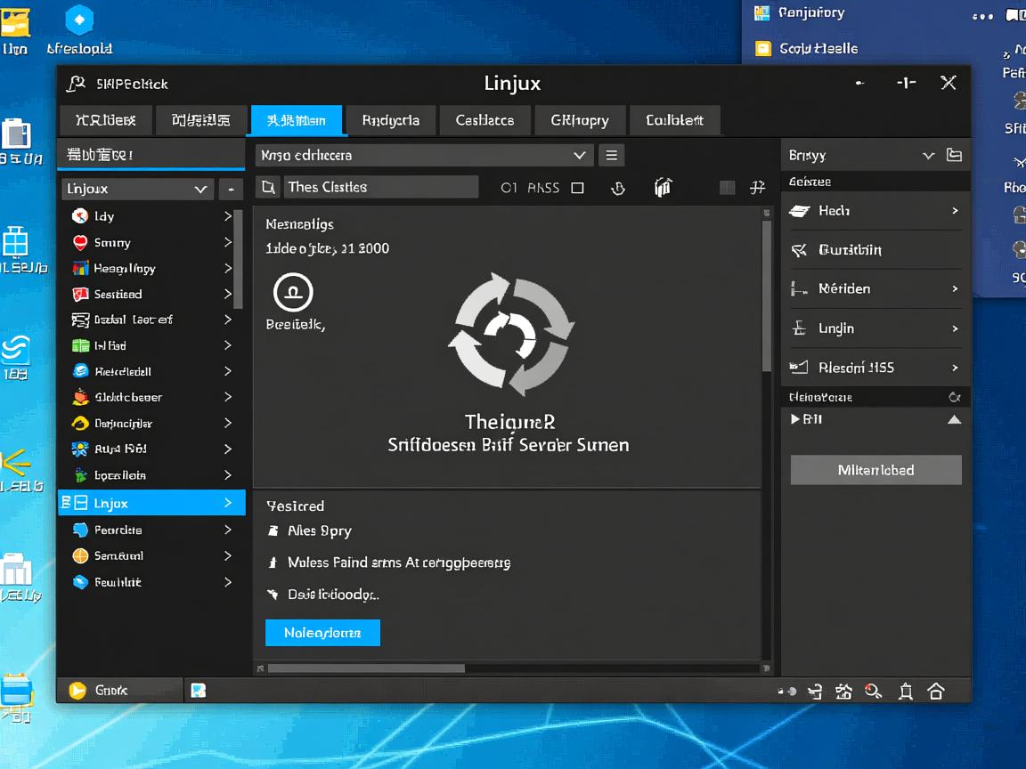Open the Knso edrliecera dropdown
Viewport: 1026px width, 769px height.
424,155
